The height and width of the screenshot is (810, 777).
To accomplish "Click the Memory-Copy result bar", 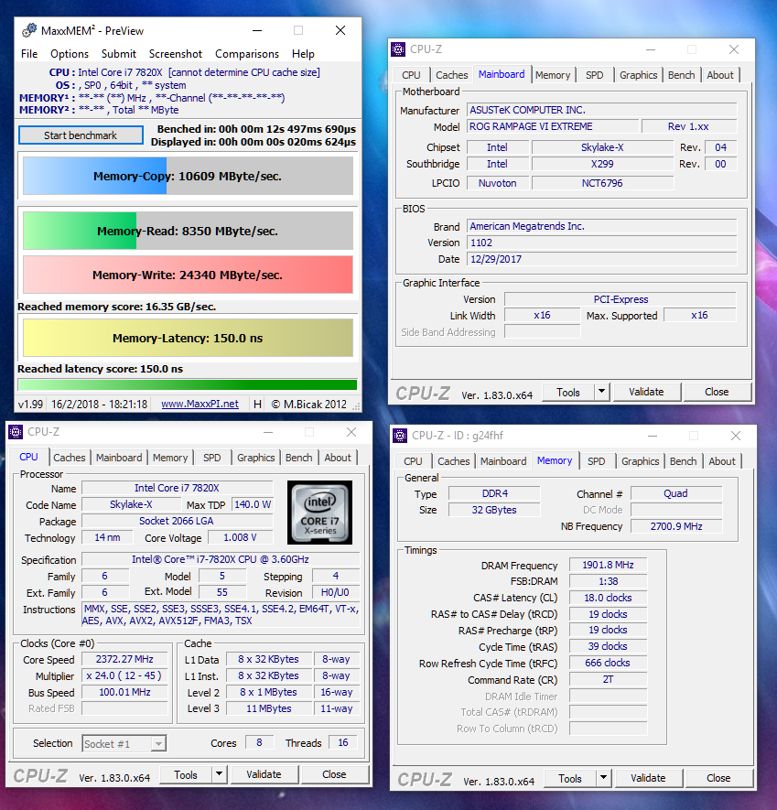I will click(x=188, y=176).
